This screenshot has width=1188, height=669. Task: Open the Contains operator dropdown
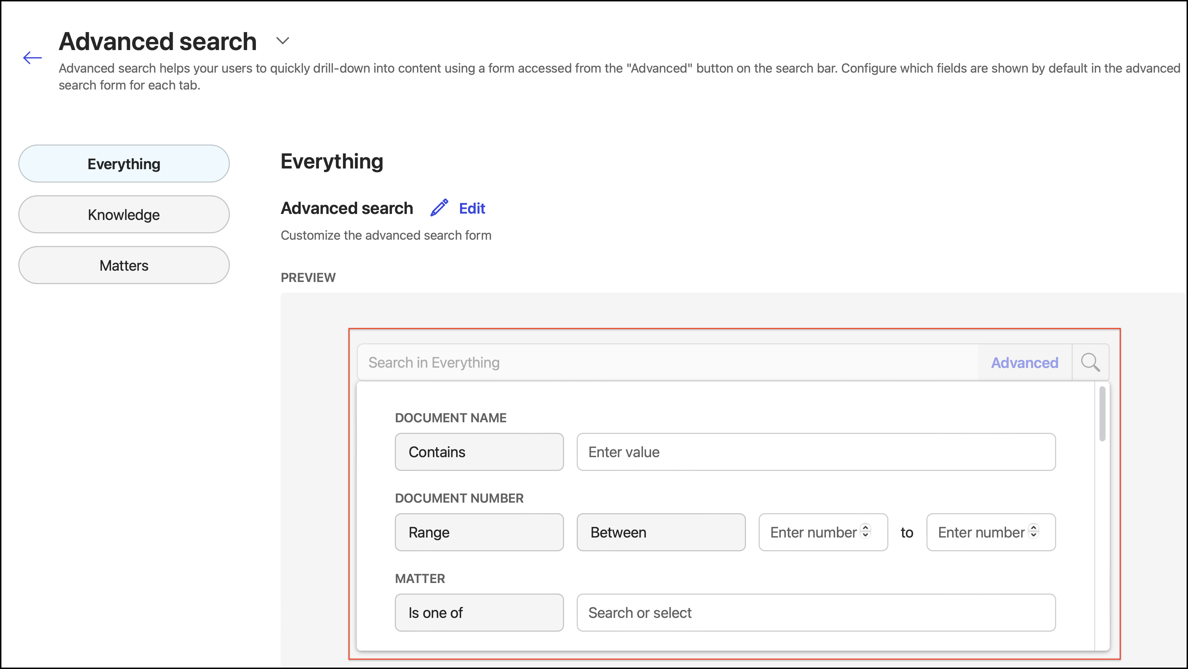479,452
